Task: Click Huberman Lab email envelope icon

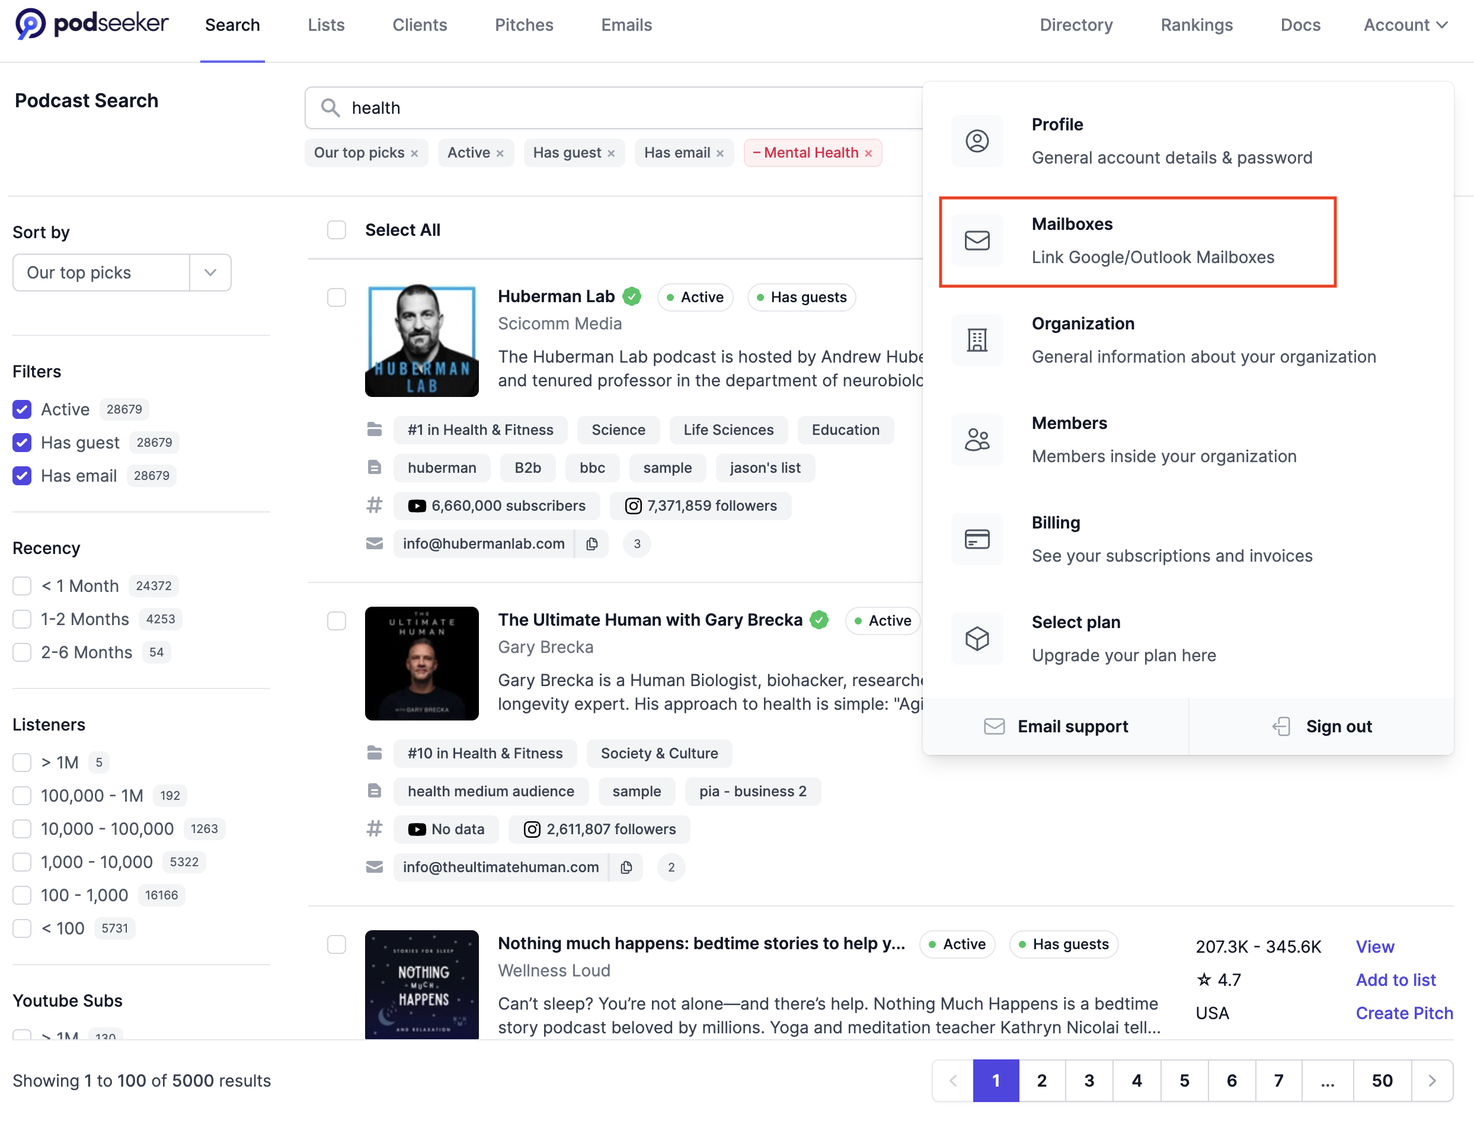Action: click(375, 544)
